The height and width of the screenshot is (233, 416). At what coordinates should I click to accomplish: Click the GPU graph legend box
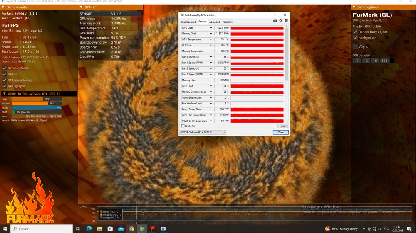(x=111, y=214)
